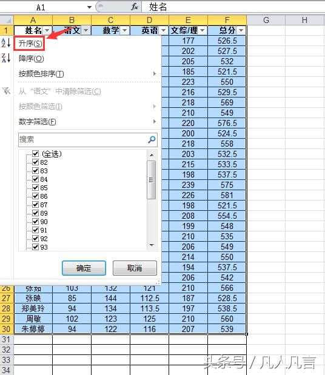Click total score cell 560
This screenshot has width=325, height=375.
point(227,319)
